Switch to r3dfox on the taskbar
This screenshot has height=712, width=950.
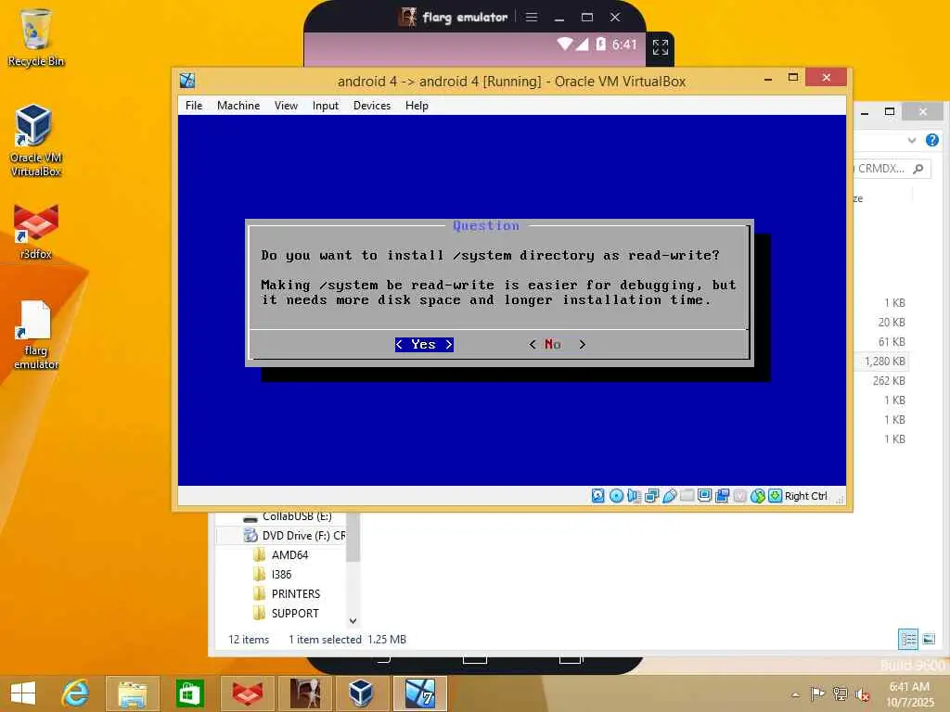click(x=247, y=693)
